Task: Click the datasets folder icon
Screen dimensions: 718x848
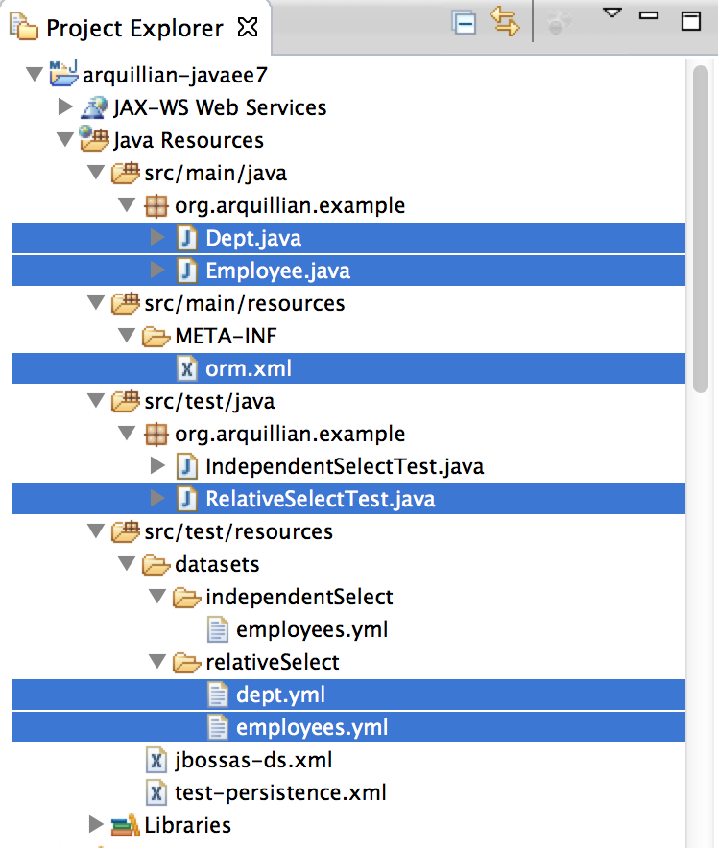Action: tap(156, 565)
